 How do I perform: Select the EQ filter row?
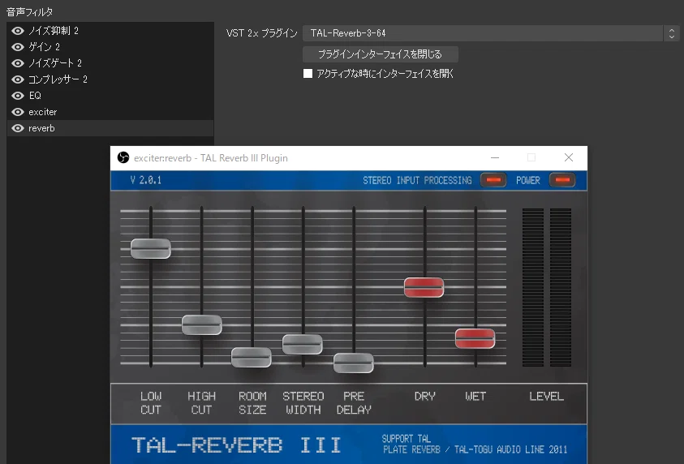pos(110,96)
